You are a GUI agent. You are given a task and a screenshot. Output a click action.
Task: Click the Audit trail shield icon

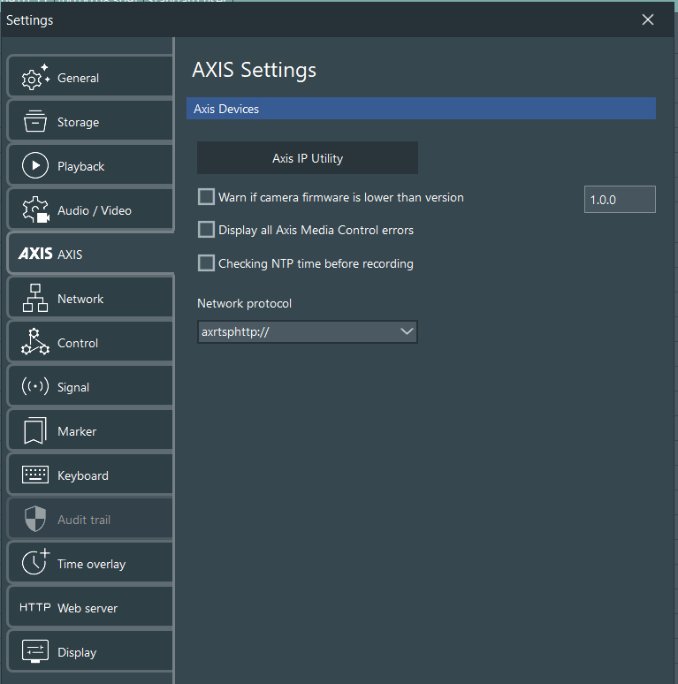(x=34, y=519)
